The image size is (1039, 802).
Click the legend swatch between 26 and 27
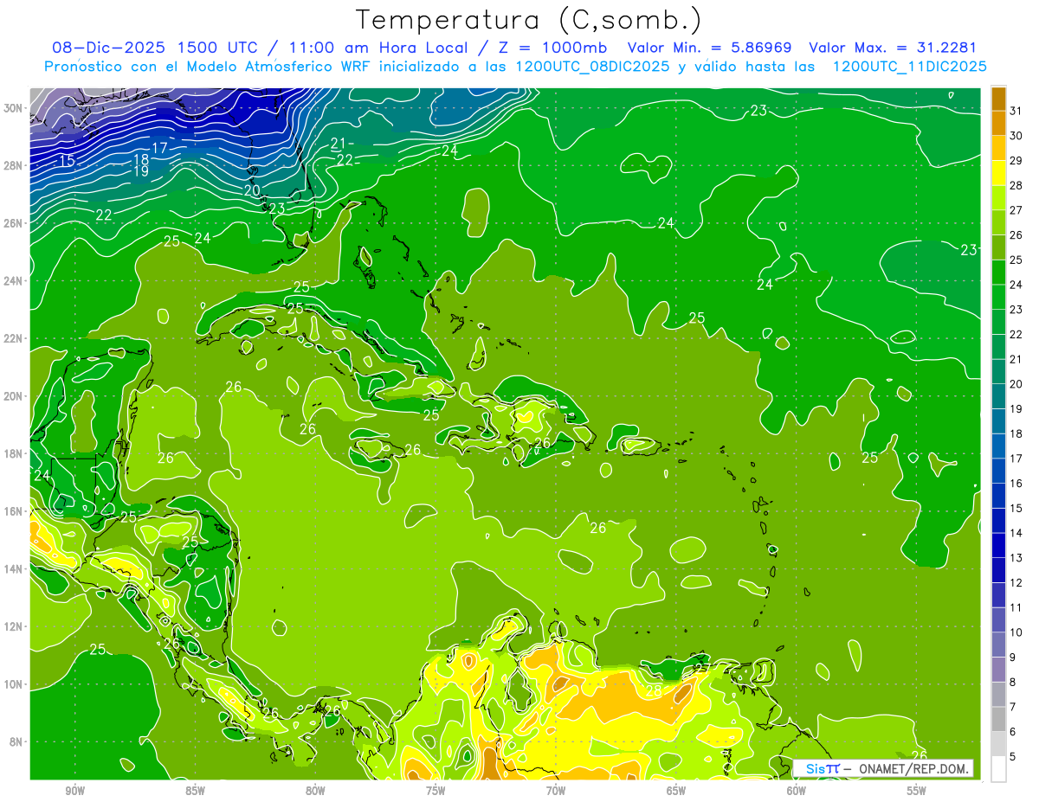click(998, 222)
